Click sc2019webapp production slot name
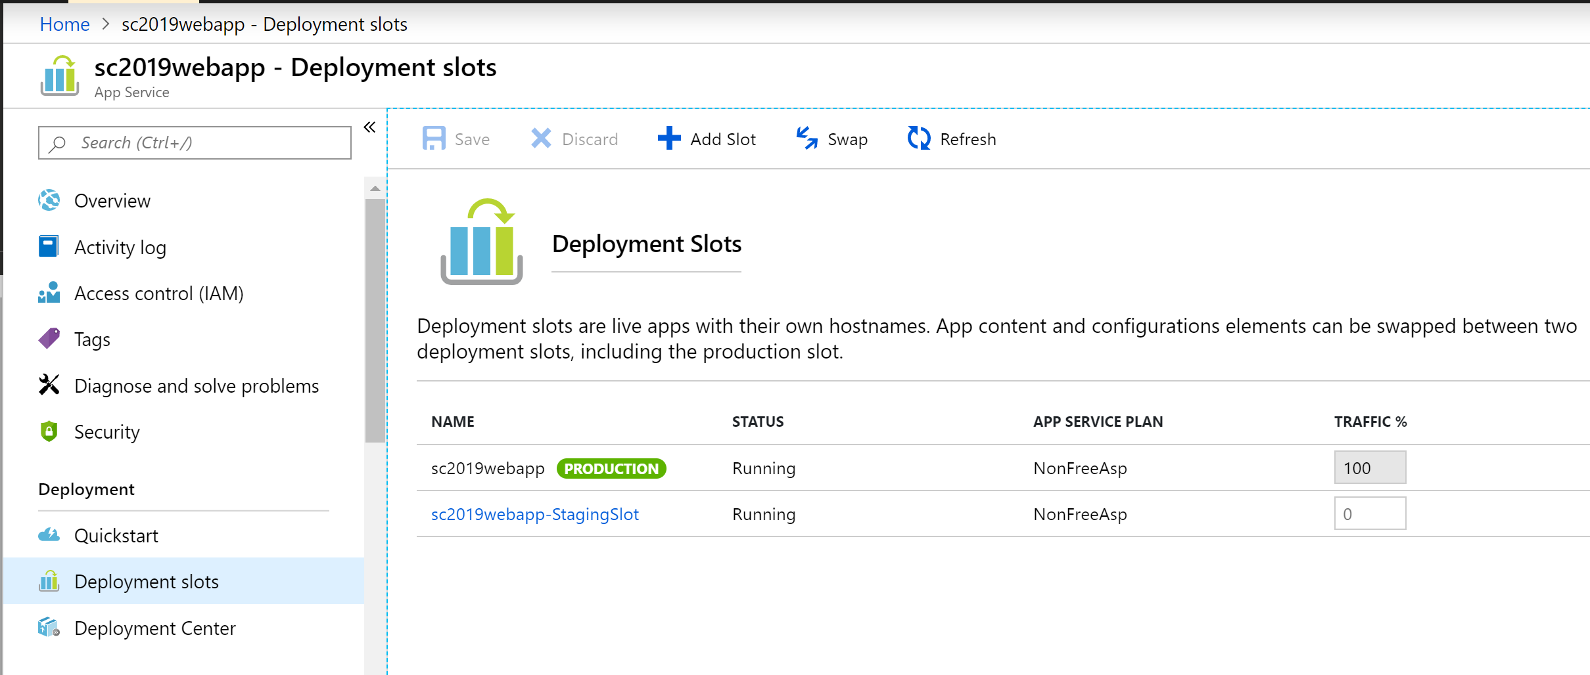 tap(488, 468)
